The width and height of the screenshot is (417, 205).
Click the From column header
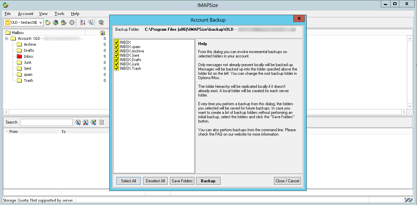point(32,132)
